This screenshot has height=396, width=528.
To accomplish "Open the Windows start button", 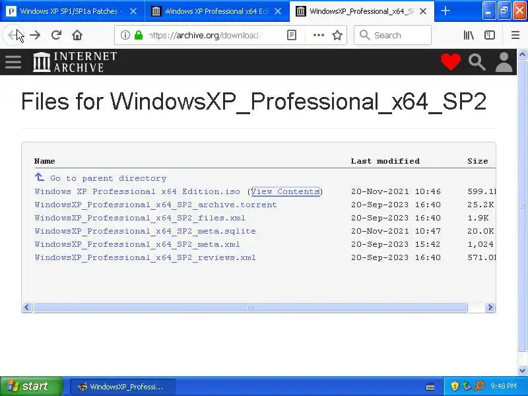I will (x=31, y=386).
